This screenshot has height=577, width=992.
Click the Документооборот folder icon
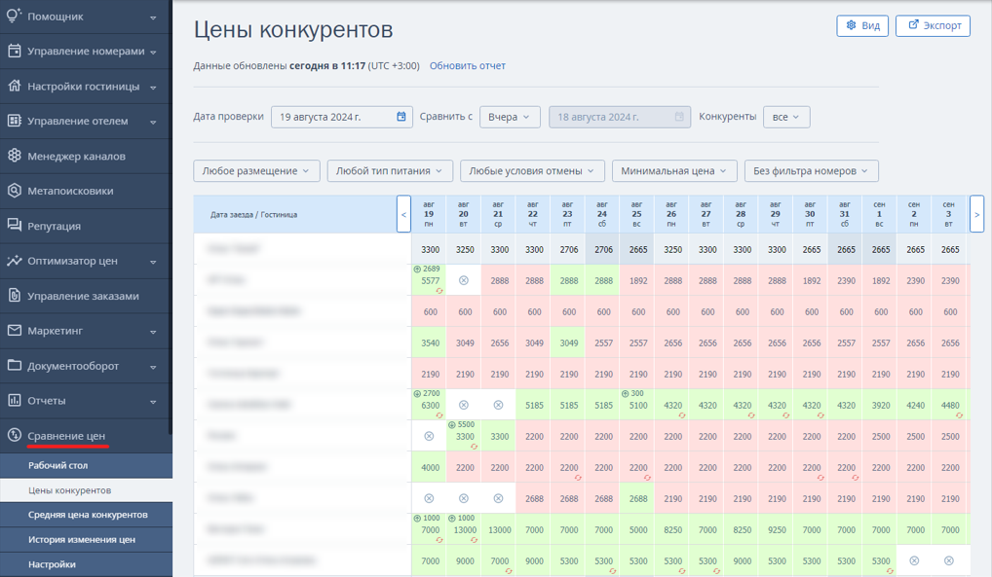14,365
